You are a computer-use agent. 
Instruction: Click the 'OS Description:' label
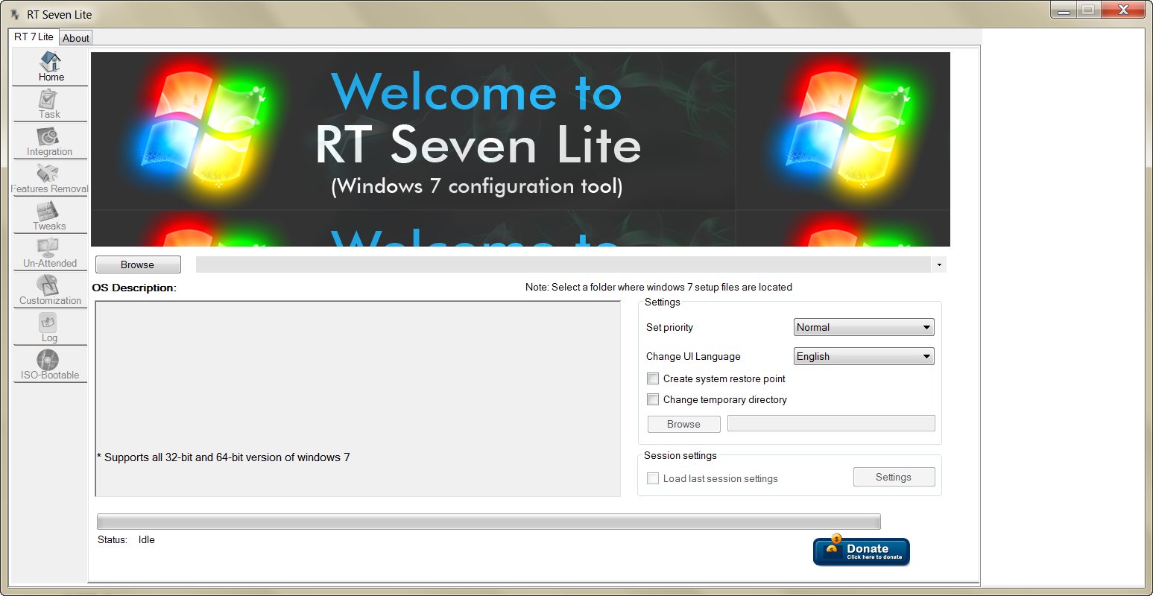[x=134, y=288]
